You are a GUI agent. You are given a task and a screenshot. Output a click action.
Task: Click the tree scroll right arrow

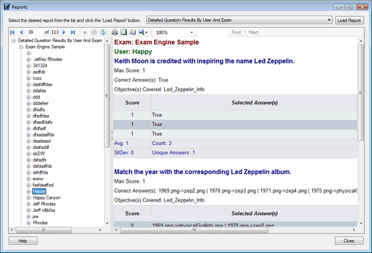(100, 230)
